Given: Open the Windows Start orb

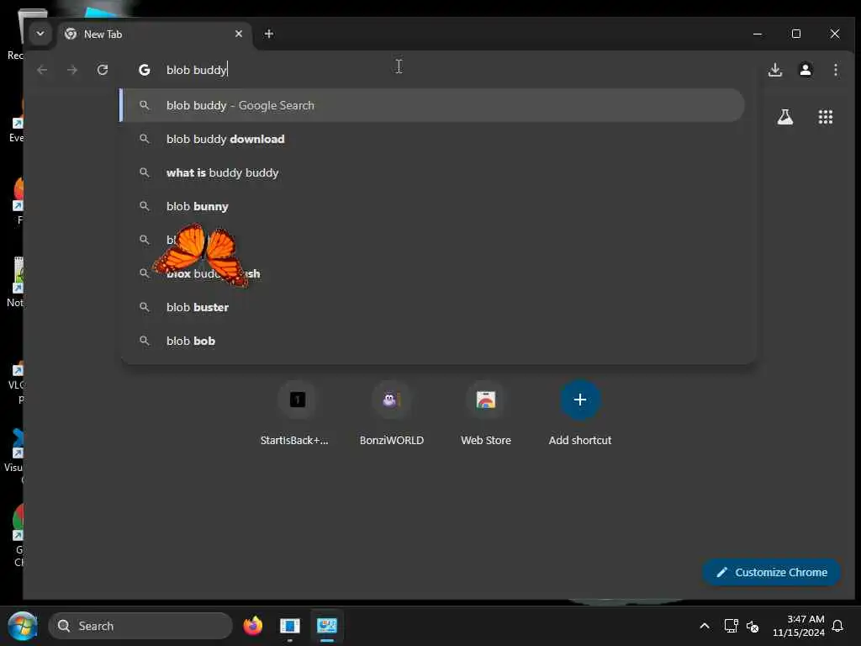Looking at the screenshot, I should 23,626.
